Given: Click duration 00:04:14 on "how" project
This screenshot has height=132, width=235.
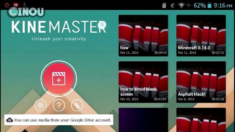Looking at the screenshot, I should tap(160, 53).
